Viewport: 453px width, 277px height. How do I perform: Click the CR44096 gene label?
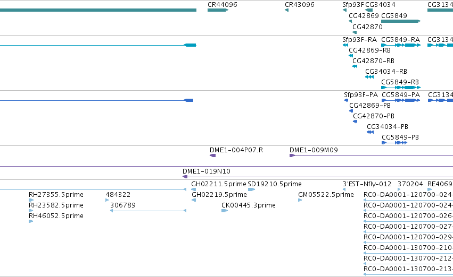pyautogui.click(x=222, y=5)
